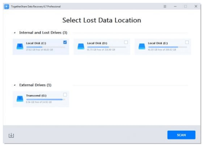Image resolution: width=202 pixels, height=146 pixels.
Task: Close the TogetherShare Data Recovery window
Action: click(x=196, y=6)
